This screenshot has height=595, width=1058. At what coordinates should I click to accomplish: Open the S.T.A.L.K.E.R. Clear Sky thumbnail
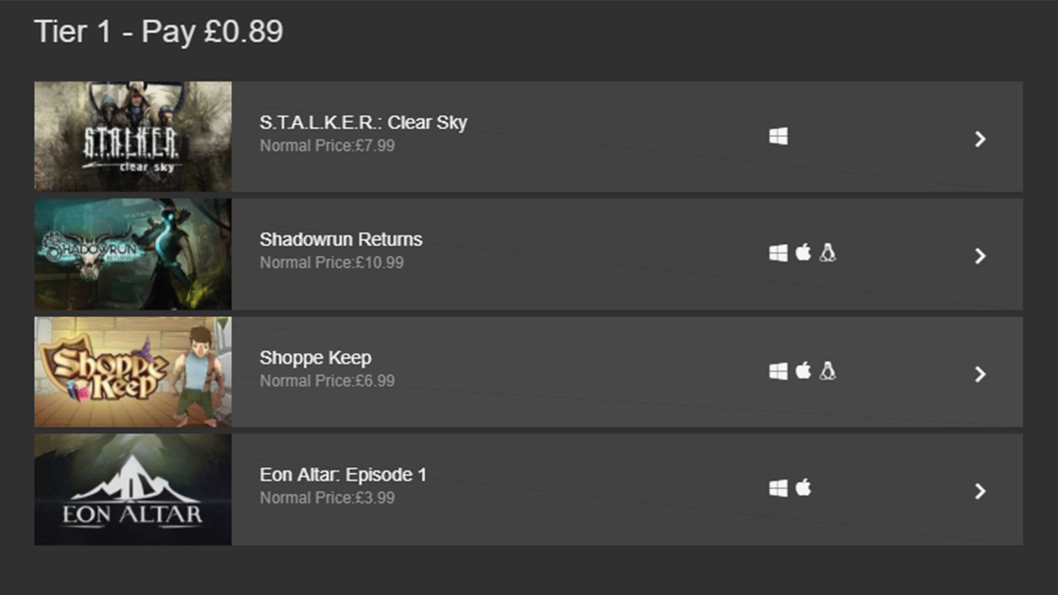click(133, 136)
